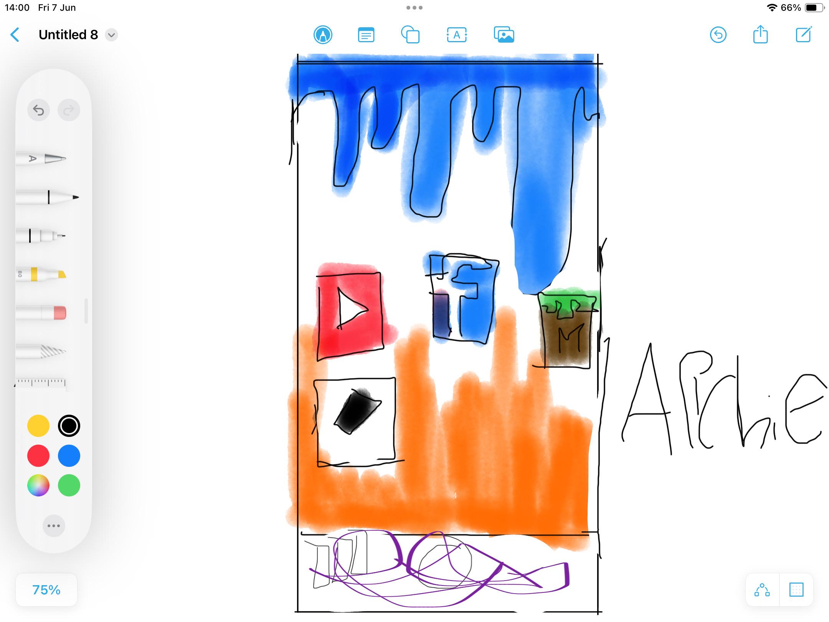Image resolution: width=829 pixels, height=622 pixels.
Task: Select the handwriting Scribble pen tool
Action: (x=41, y=158)
